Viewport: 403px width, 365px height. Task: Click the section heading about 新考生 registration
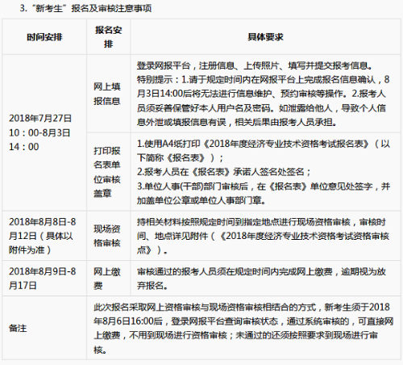[x=85, y=8]
